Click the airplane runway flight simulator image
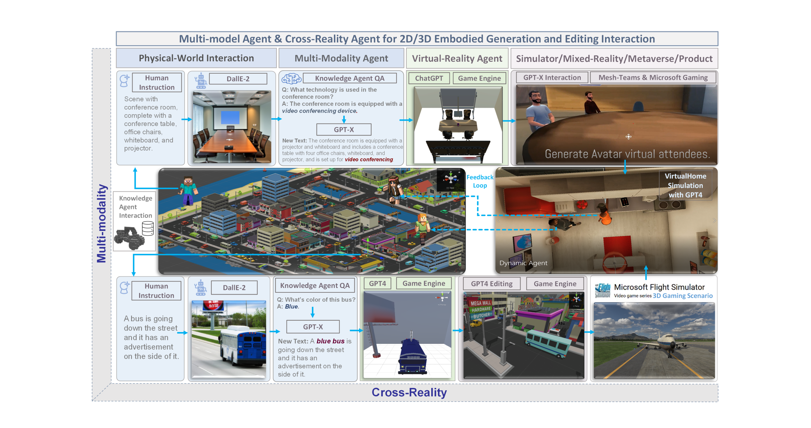 pos(654,341)
